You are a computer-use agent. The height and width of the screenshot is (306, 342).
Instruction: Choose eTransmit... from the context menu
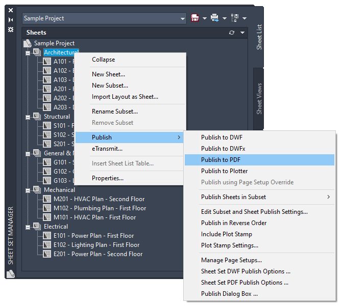[x=130, y=149]
